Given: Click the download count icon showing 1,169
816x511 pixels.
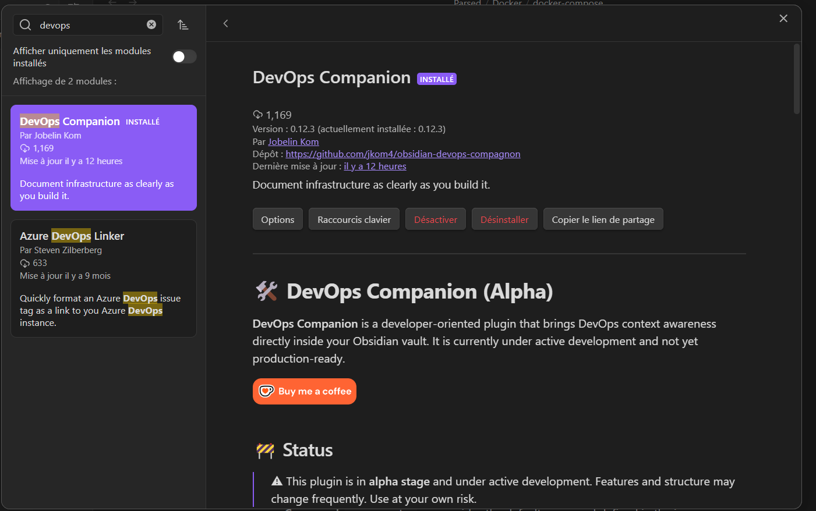Looking at the screenshot, I should pos(257,115).
